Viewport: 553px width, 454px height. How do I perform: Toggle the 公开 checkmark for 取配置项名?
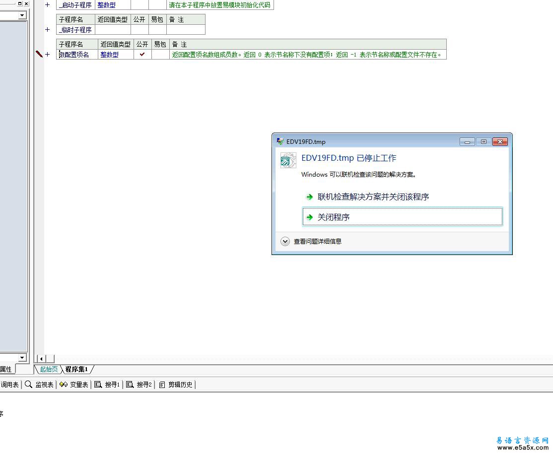(142, 54)
